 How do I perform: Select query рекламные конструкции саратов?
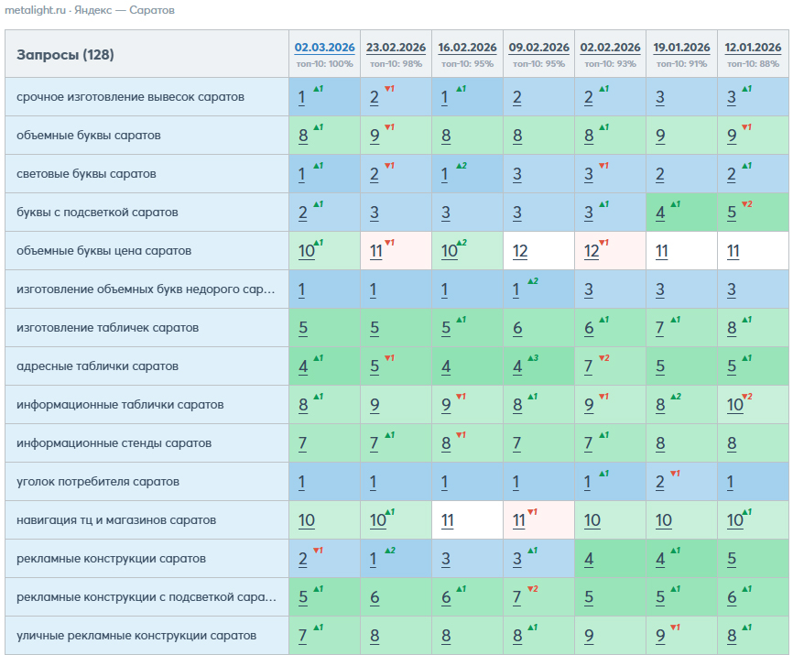(112, 558)
